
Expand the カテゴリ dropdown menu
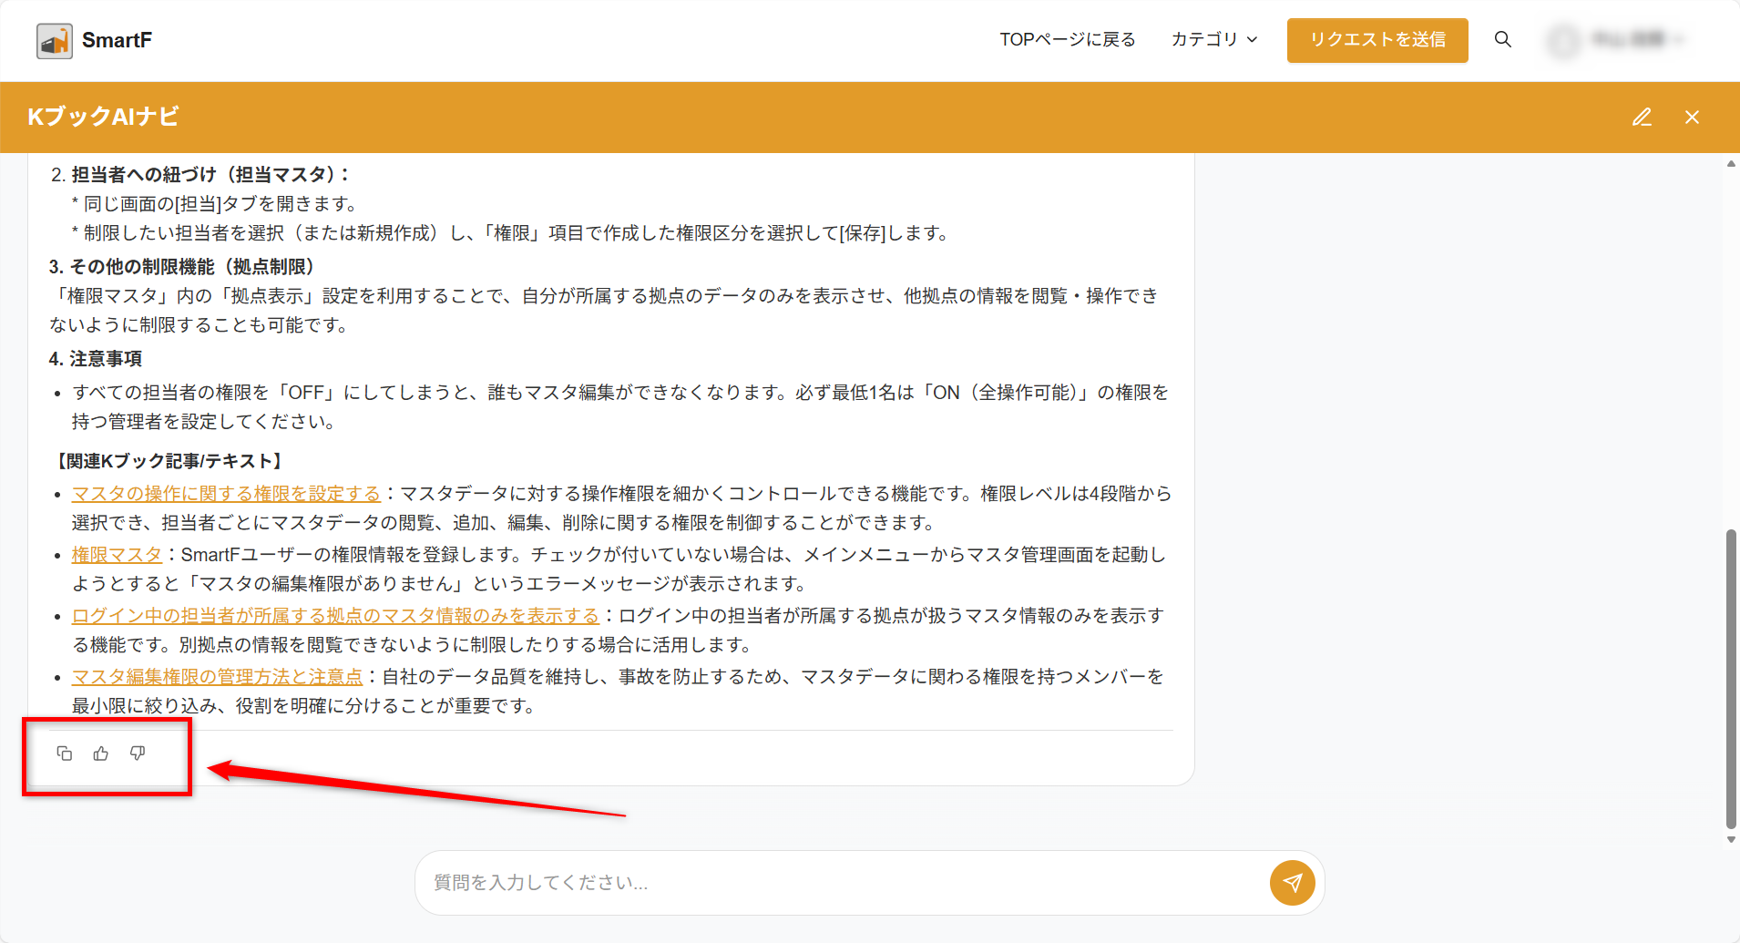tap(1213, 39)
